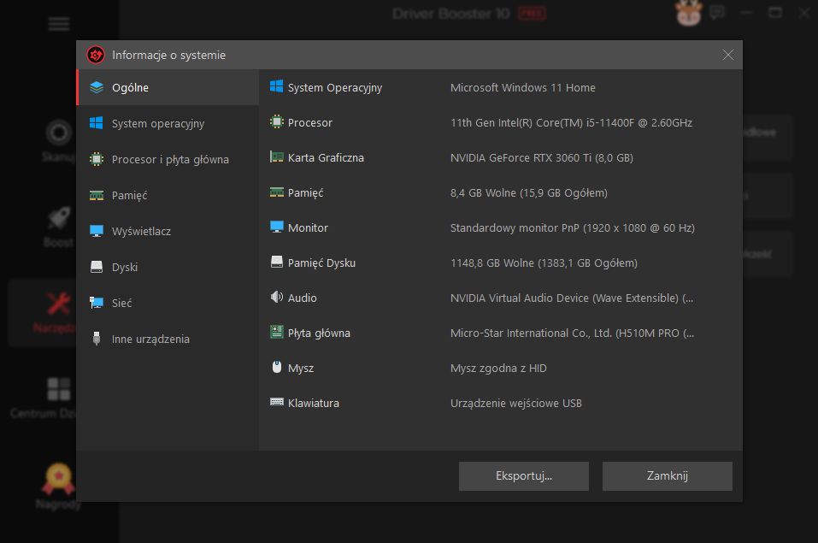Viewport: 818px width, 543px height.
Task: Click 'NVIDIA GeForce RTX 3060 Ti' value
Action: tap(542, 157)
